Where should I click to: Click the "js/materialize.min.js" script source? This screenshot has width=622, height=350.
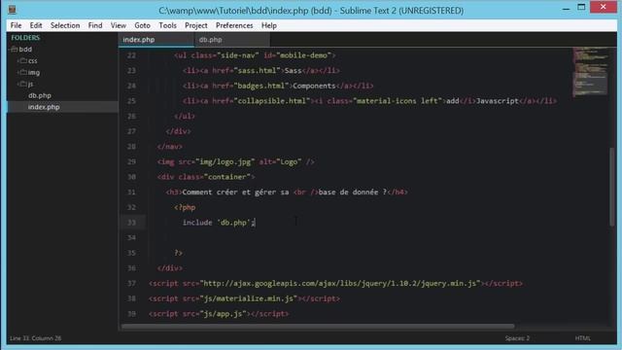(249, 298)
